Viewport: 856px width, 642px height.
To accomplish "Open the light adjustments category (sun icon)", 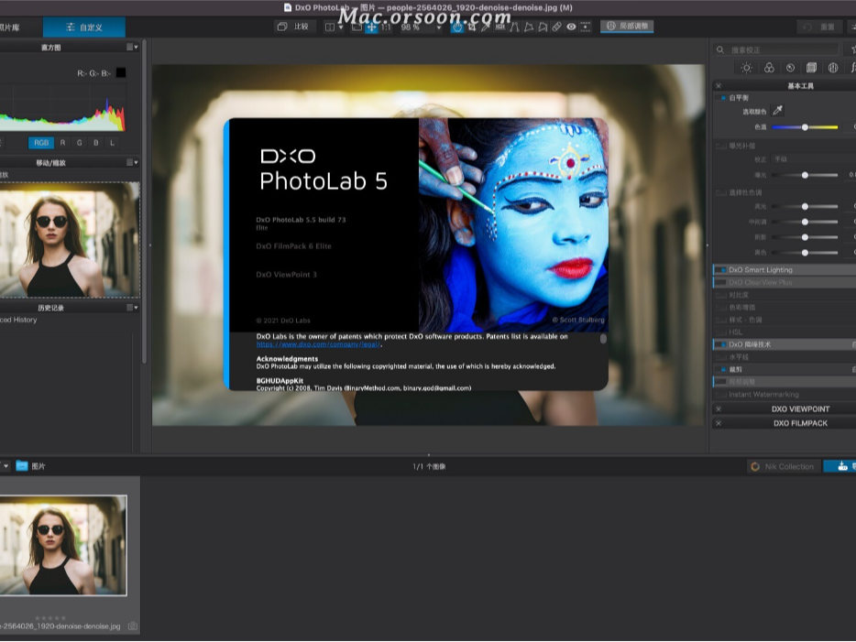I will (746, 67).
